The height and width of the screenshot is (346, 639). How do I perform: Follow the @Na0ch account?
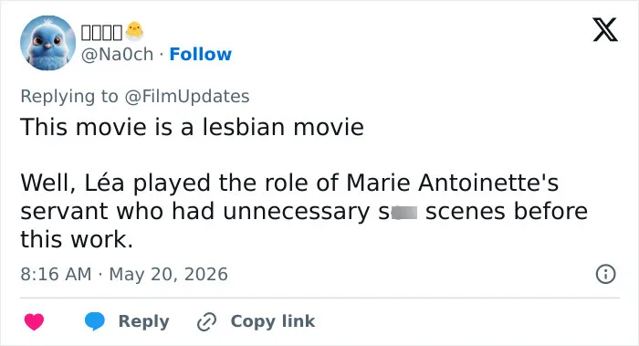click(200, 54)
